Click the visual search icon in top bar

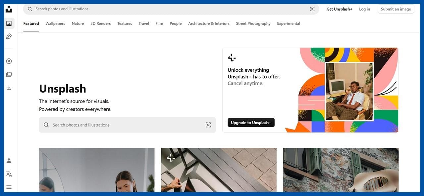(x=312, y=9)
